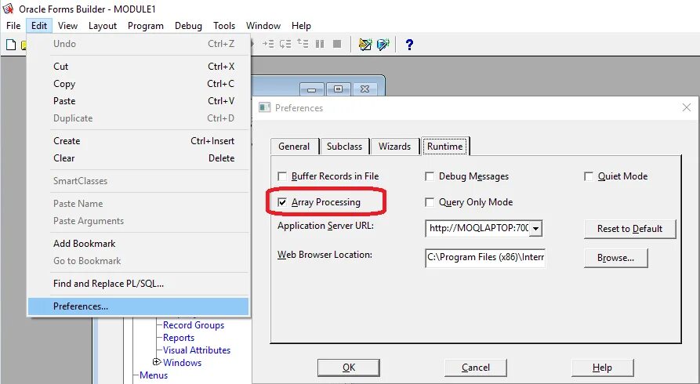Click the blue question mark Help icon
The height and width of the screenshot is (384, 700).
pos(409,44)
